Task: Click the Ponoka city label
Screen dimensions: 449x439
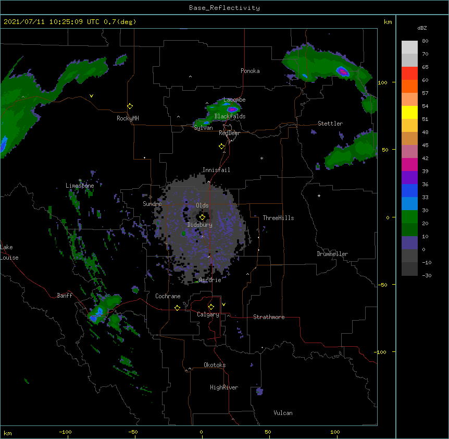Action: point(250,71)
